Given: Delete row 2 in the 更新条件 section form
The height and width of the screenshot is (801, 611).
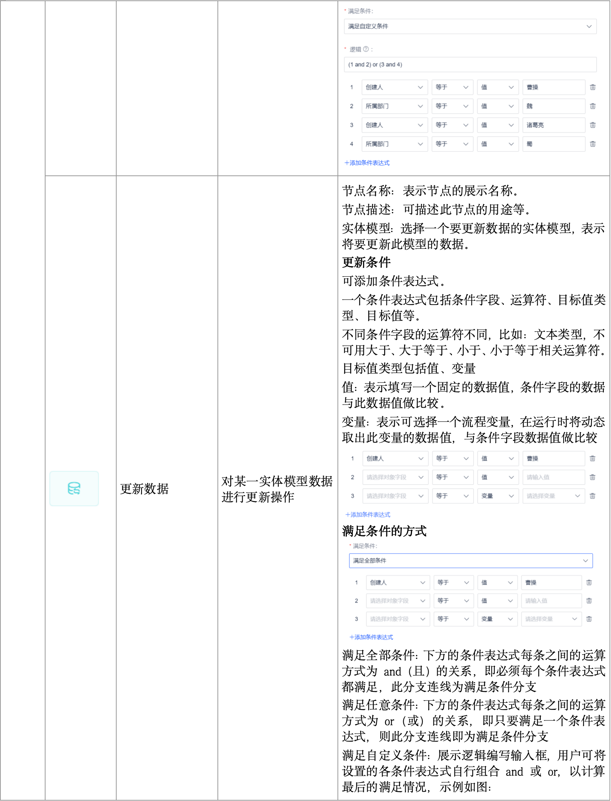Looking at the screenshot, I should point(592,477).
